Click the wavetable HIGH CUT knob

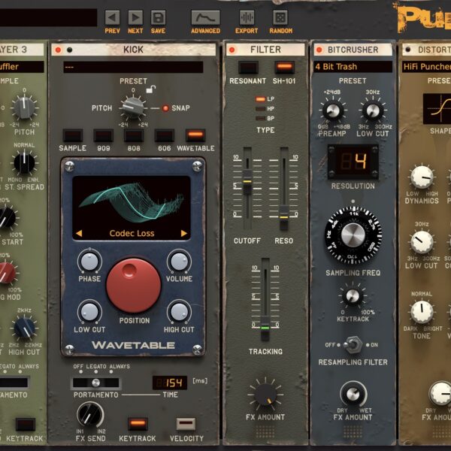tap(179, 312)
